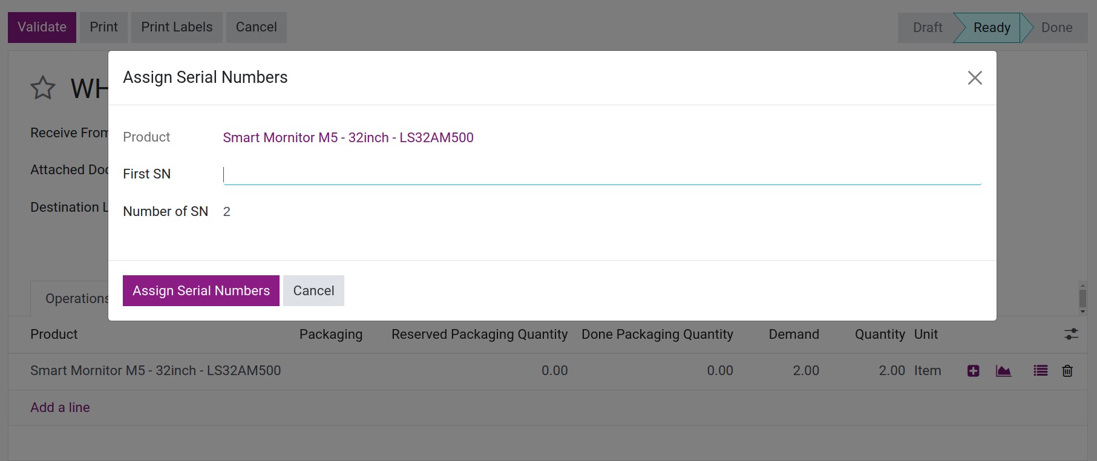Click the Smart Mornitor product cell in table
Screen dimensions: 1097x461
point(156,370)
